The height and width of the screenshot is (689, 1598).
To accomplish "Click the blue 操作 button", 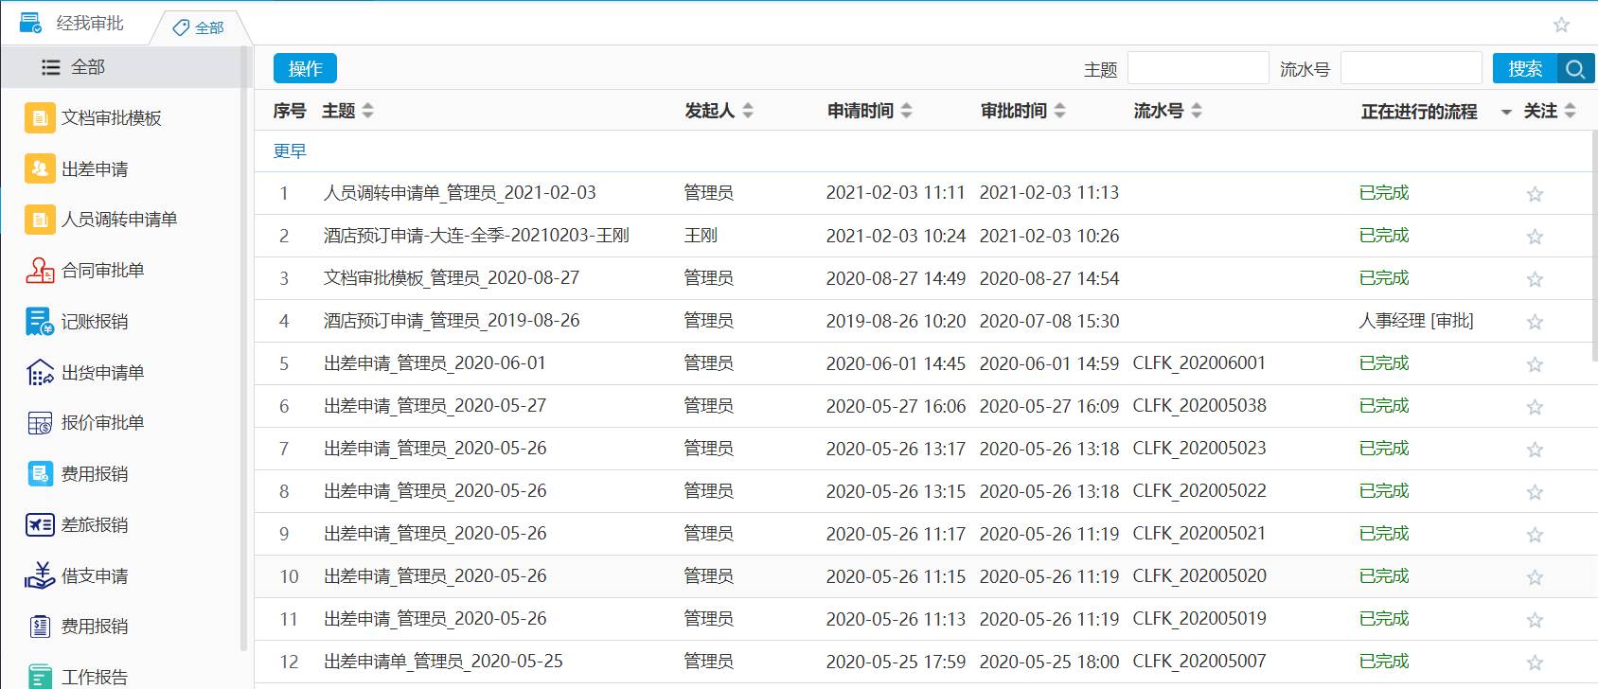I will [305, 69].
